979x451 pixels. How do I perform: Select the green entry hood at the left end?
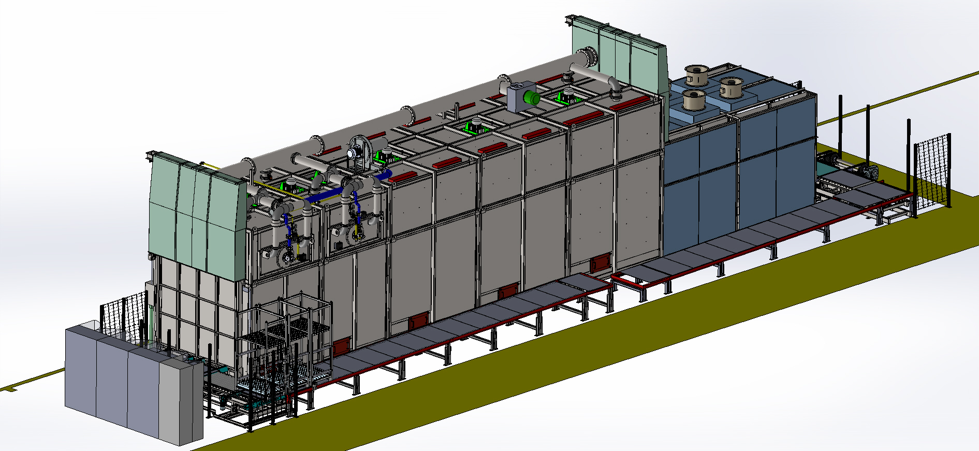pyautogui.click(x=197, y=217)
